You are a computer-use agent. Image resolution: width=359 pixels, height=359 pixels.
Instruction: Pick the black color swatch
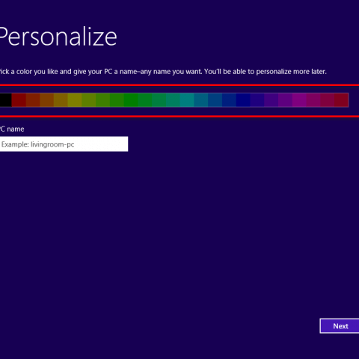(x=5, y=100)
